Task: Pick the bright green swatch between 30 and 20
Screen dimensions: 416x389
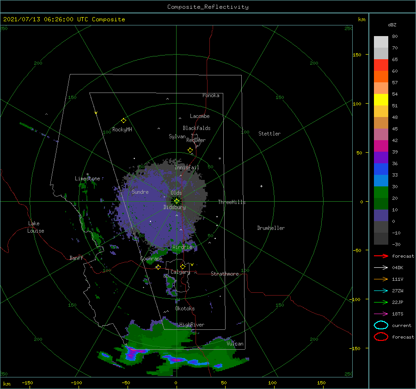Action: coord(381,192)
